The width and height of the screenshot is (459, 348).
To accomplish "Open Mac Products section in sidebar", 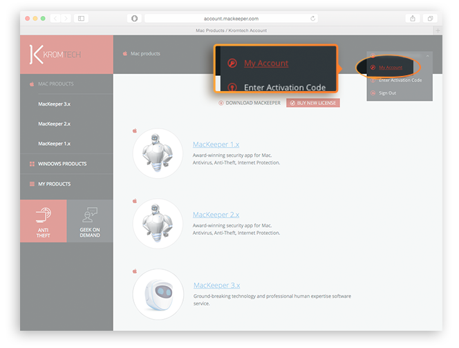I will (x=55, y=84).
